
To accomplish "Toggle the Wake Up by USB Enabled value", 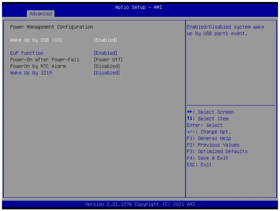I will pyautogui.click(x=105, y=40).
